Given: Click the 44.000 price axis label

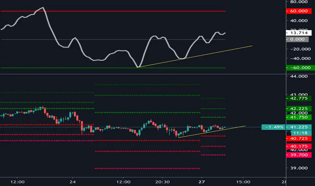Looking at the screenshot, I should pyautogui.click(x=299, y=76).
